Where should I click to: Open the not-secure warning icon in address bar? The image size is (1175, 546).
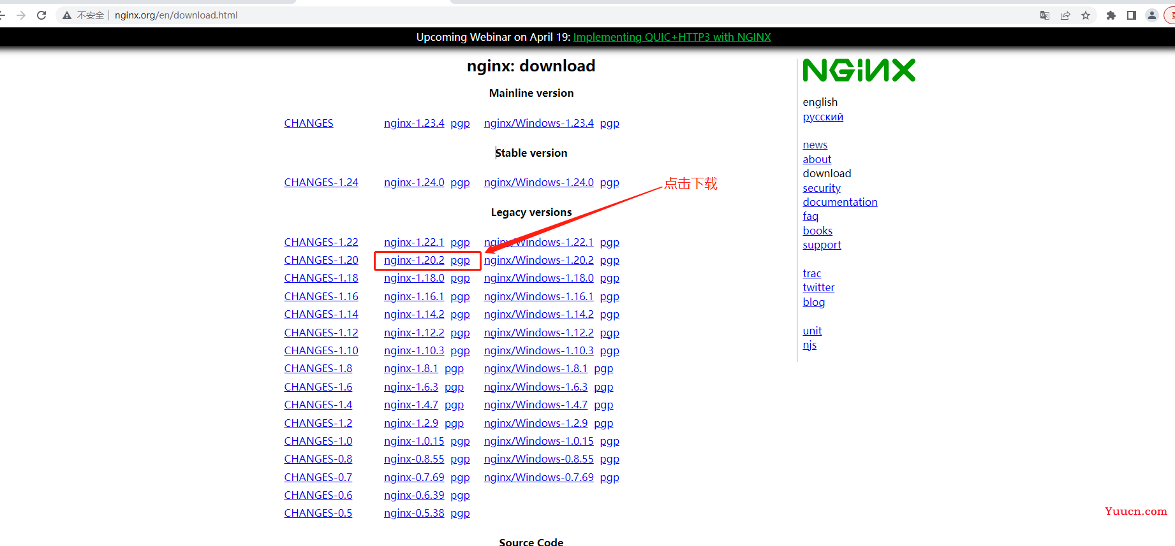point(67,15)
